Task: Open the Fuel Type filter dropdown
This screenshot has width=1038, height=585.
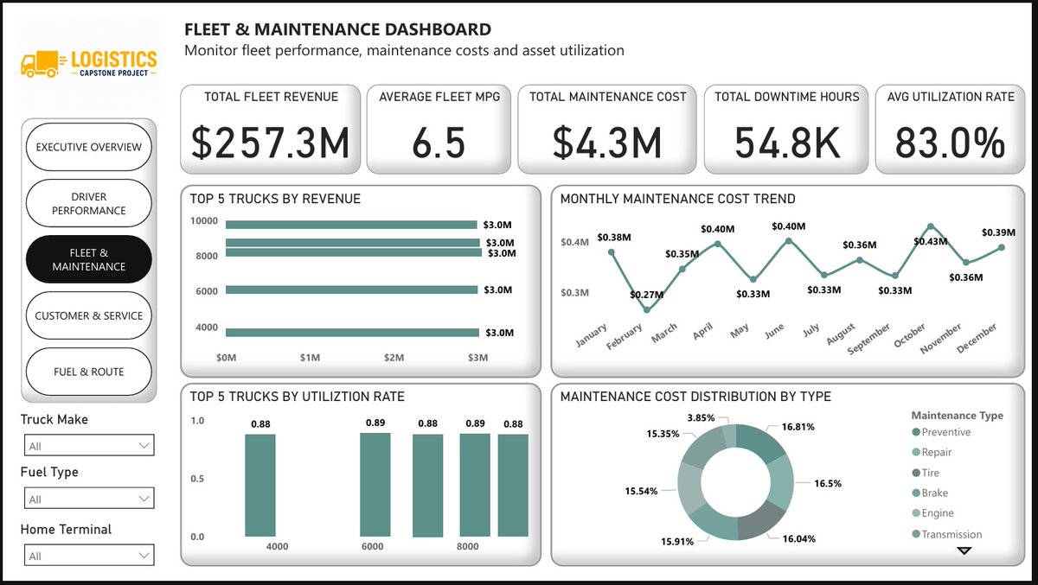Action: click(x=87, y=499)
